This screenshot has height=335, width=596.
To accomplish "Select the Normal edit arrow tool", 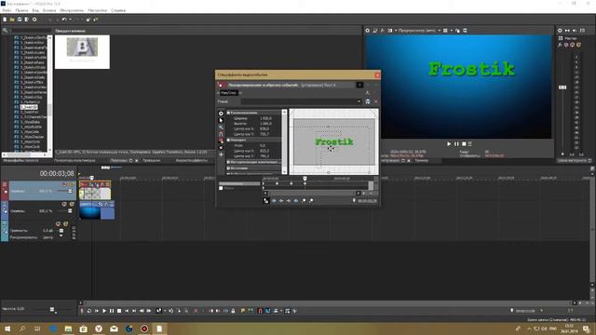I will coord(221,120).
